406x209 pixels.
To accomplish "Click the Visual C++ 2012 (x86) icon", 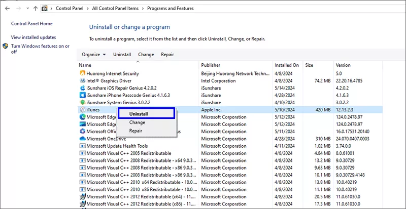I will [83, 204].
